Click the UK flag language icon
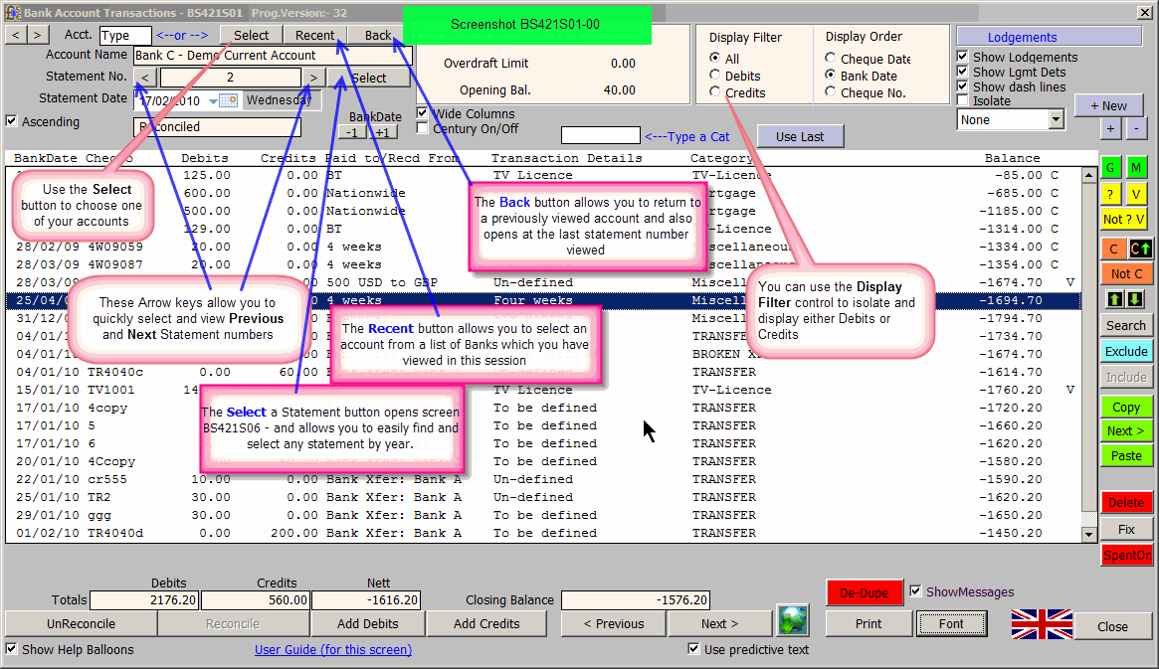This screenshot has height=669, width=1159. pos(1042,624)
